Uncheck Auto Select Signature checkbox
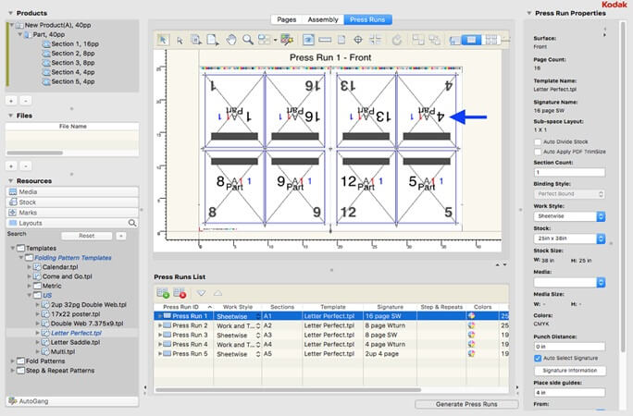Viewport: 633px width, 416px height. 538,358
